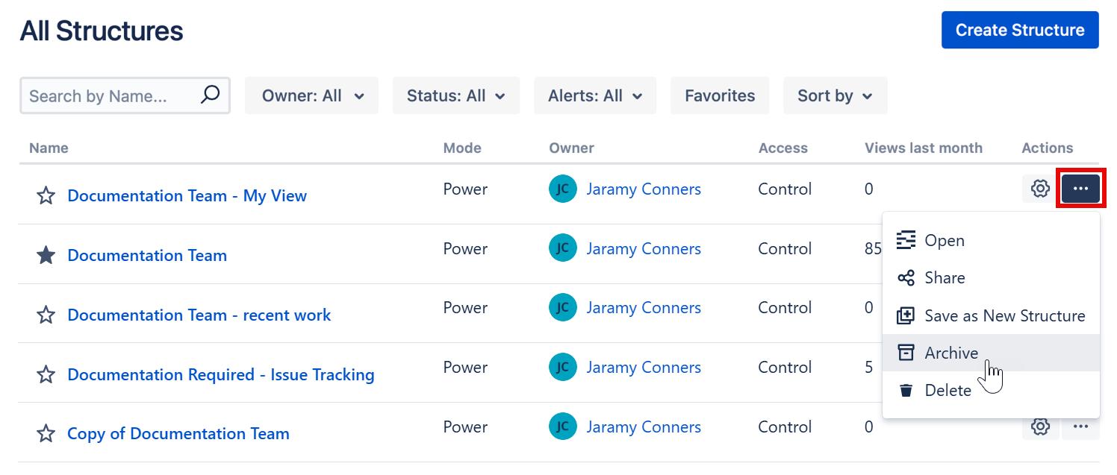Select Save as New Structure menu item
The height and width of the screenshot is (475, 1117).
1004,316
